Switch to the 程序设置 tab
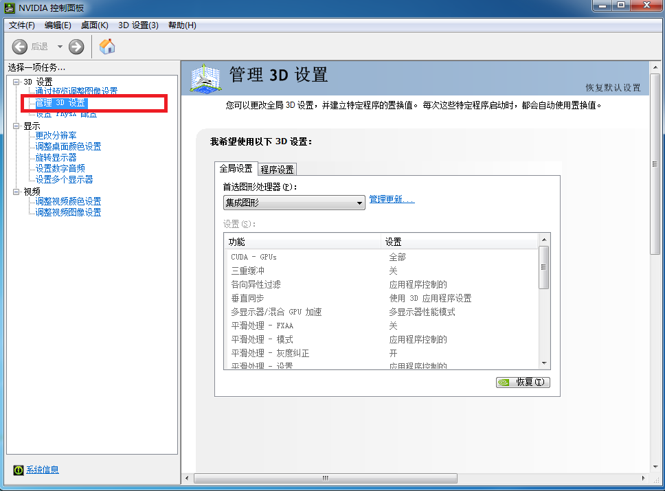This screenshot has width=665, height=491. tap(277, 170)
